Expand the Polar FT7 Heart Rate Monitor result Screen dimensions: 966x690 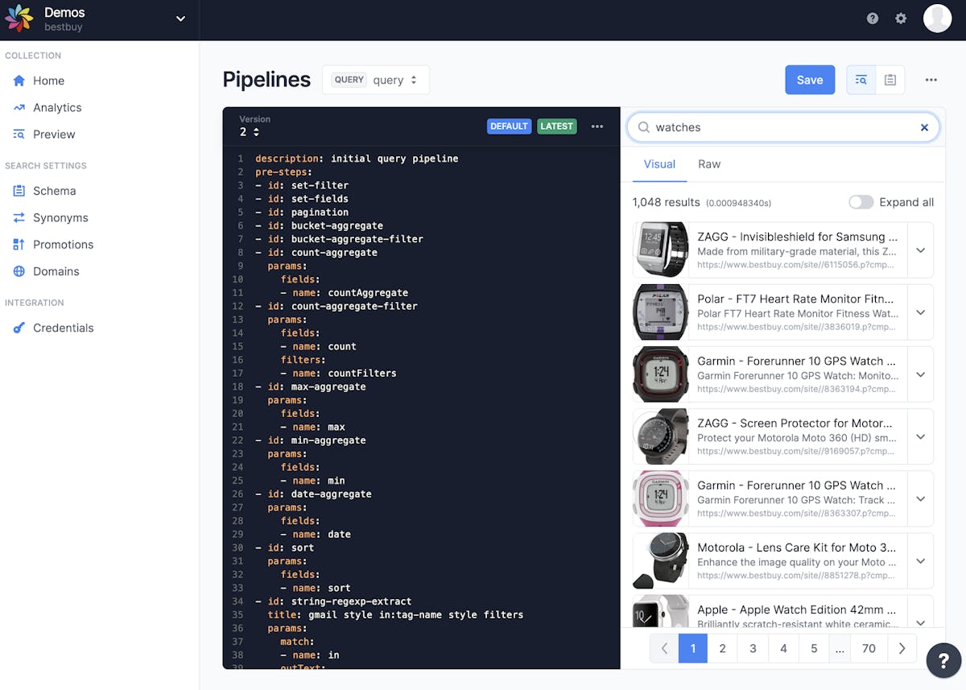(x=920, y=312)
